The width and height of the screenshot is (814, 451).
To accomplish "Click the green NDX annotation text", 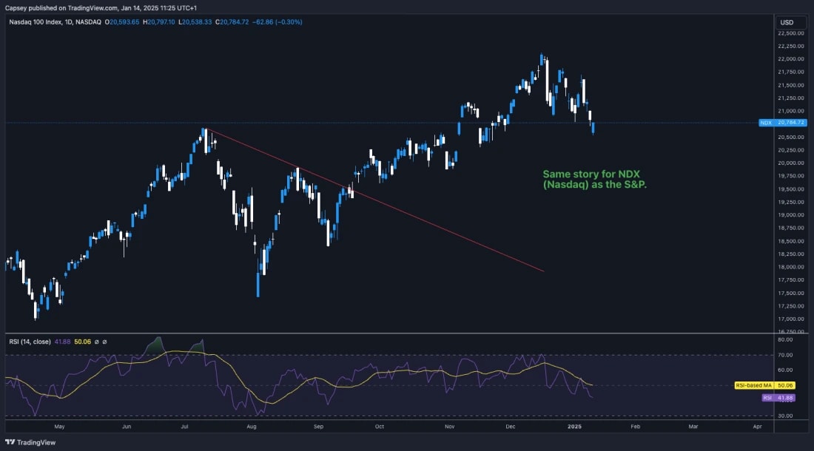I will (x=593, y=180).
